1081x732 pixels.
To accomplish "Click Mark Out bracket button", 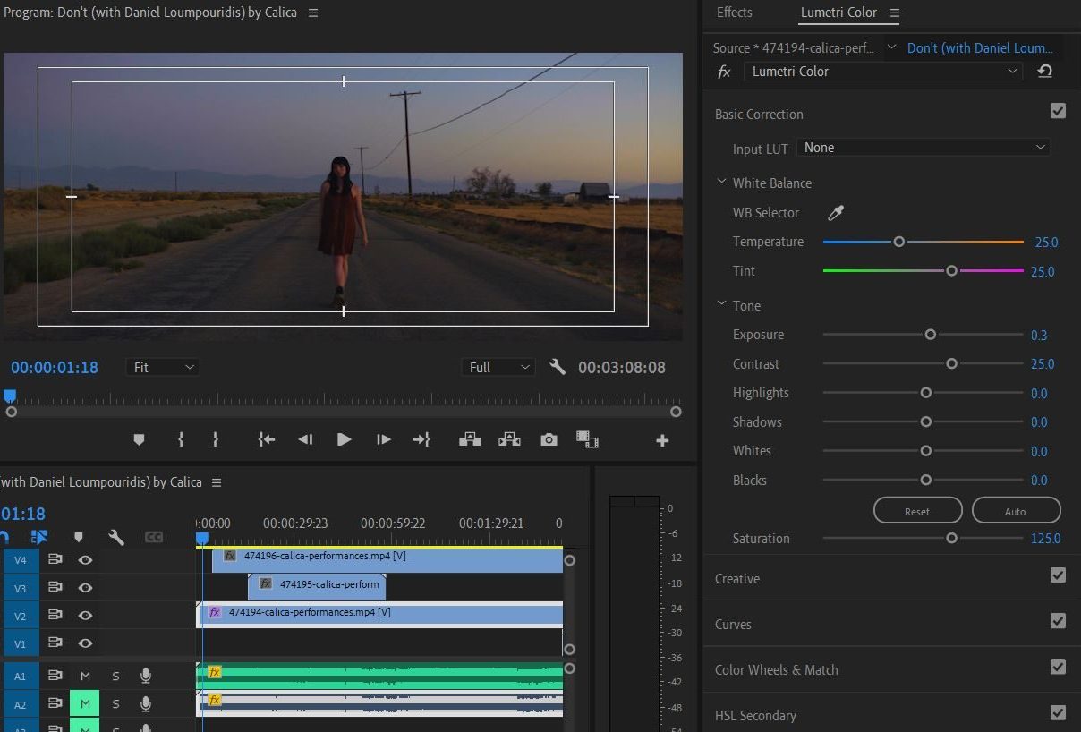I will click(x=216, y=439).
